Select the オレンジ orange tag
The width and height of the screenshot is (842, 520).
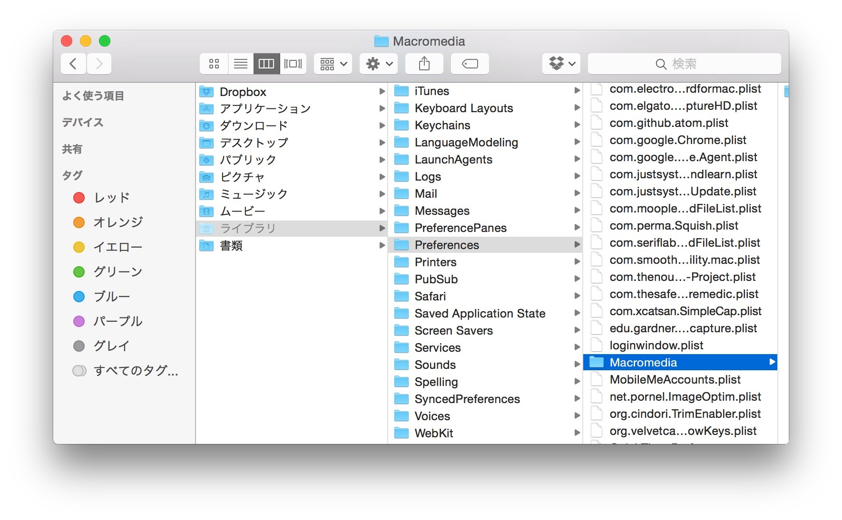[108, 222]
